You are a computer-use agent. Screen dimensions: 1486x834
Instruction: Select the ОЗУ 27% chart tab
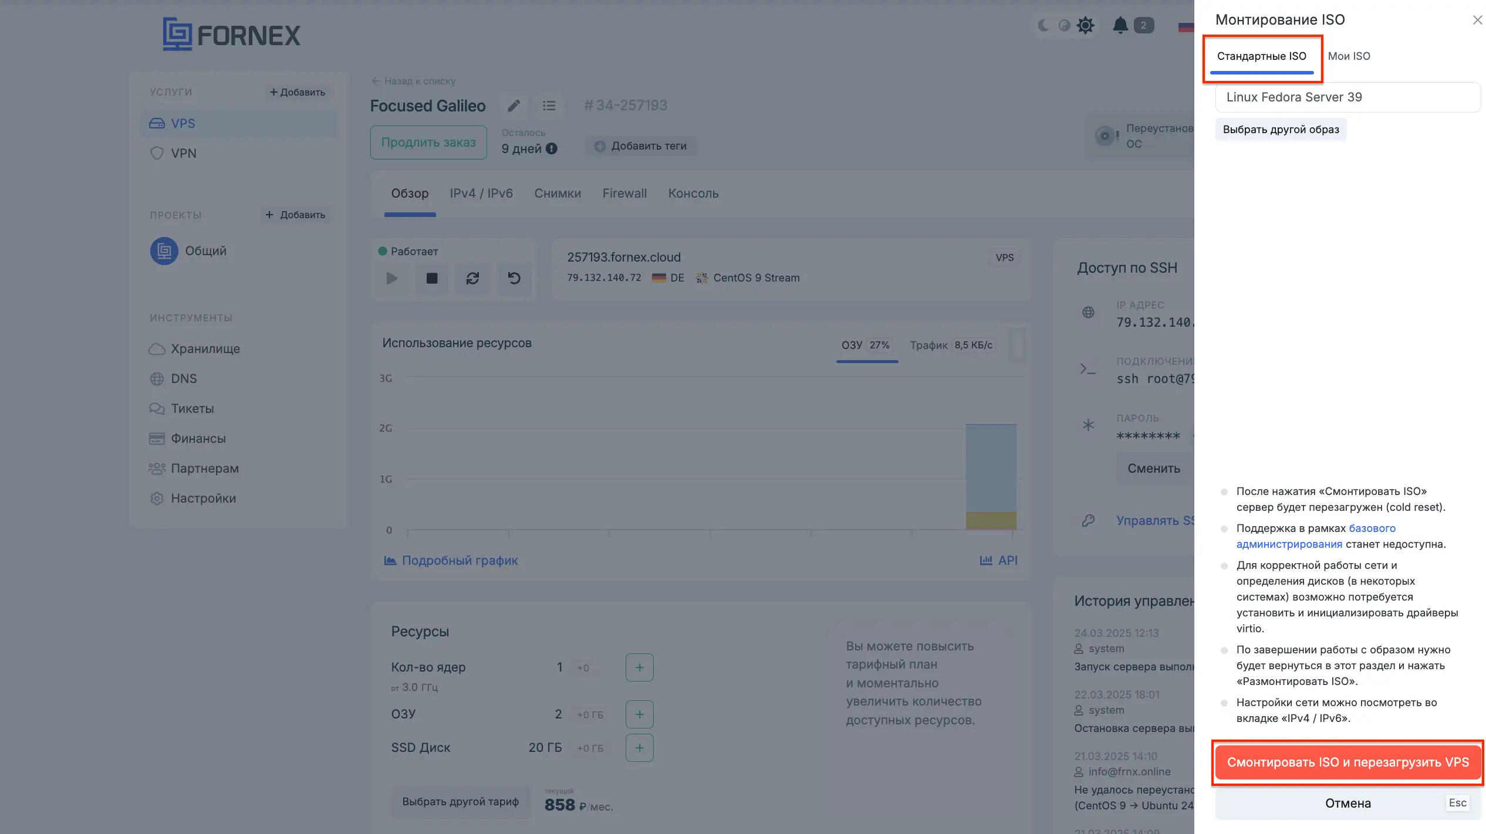[x=867, y=345]
